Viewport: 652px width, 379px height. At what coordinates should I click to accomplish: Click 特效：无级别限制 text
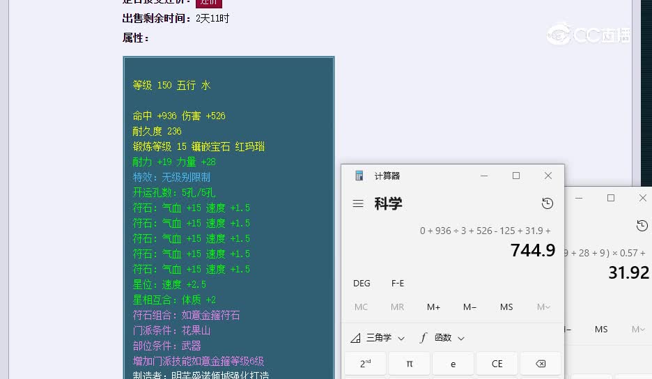[x=171, y=177]
